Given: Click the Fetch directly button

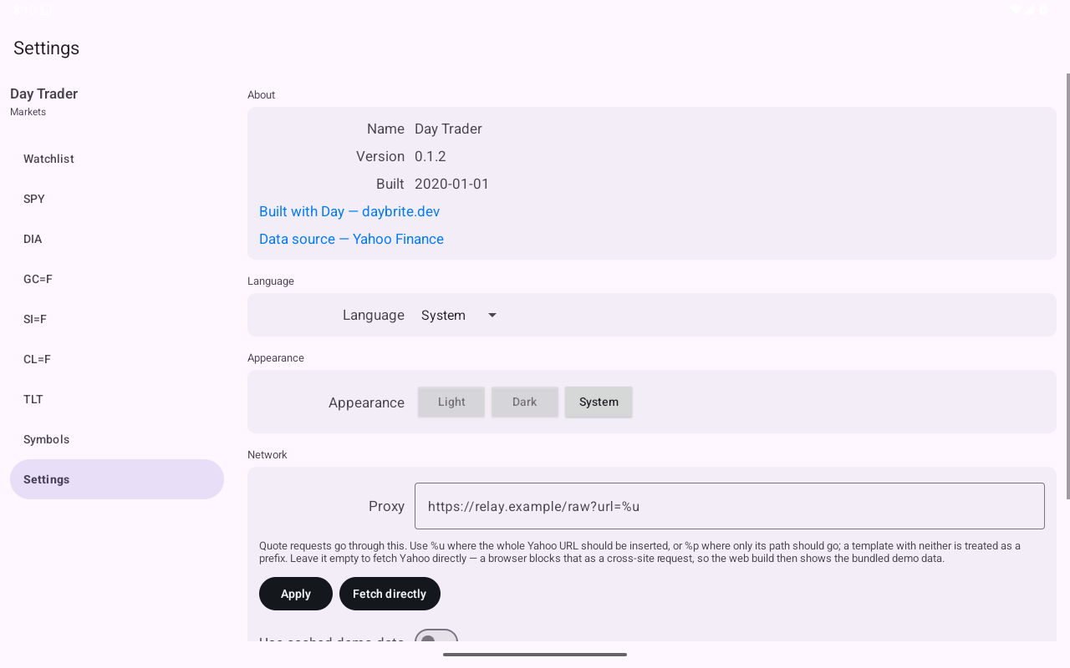Looking at the screenshot, I should click(390, 594).
